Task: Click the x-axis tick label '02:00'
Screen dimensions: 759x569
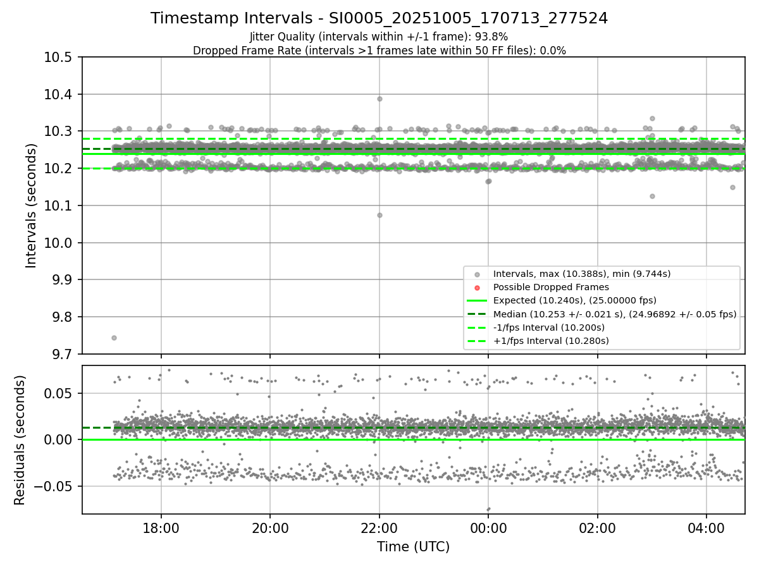Action: click(x=597, y=529)
